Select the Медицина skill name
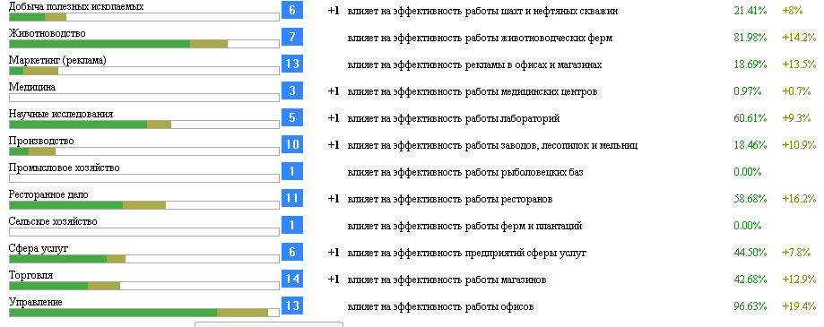 [x=32, y=87]
